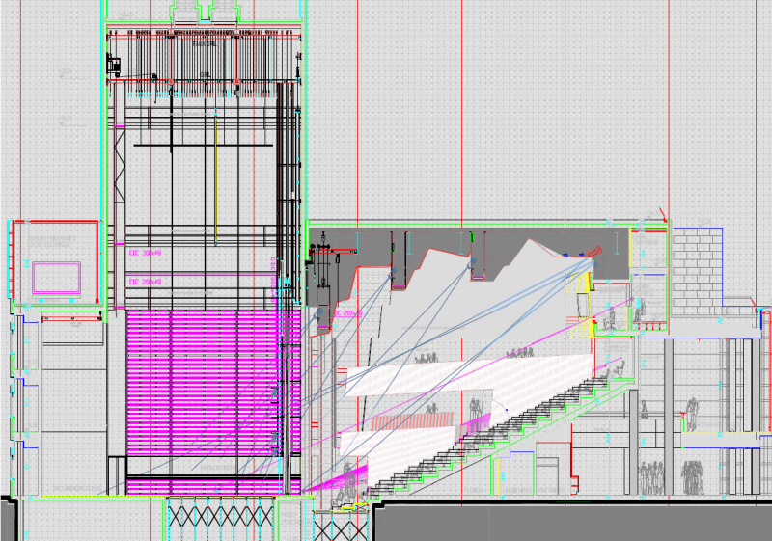Select the magenta rectangle in red-framed room
The image size is (772, 541).
57,277
